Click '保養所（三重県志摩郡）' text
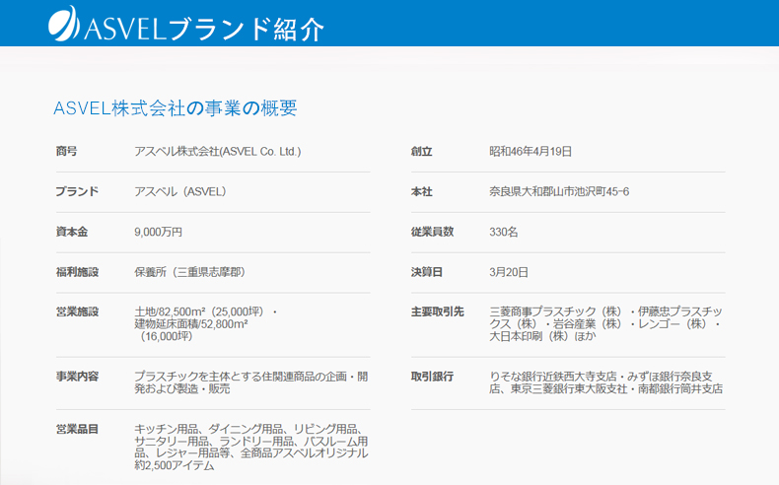The image size is (779, 485). [x=189, y=272]
